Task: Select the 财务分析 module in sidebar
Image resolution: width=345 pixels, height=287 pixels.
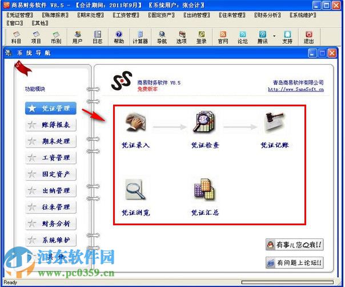Action: 51,224
